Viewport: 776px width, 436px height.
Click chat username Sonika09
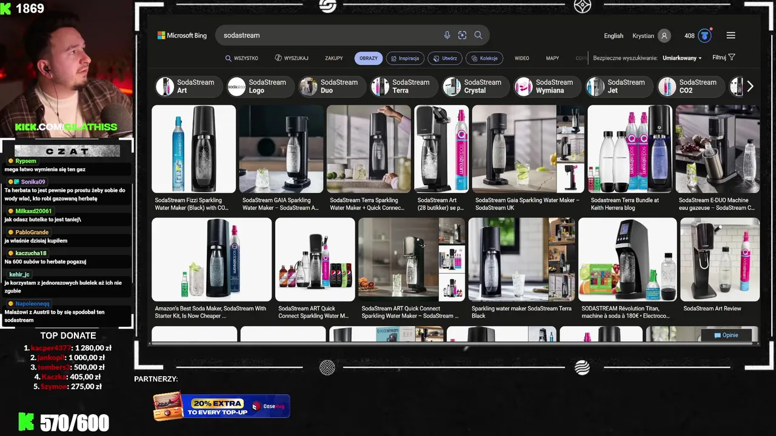click(33, 182)
